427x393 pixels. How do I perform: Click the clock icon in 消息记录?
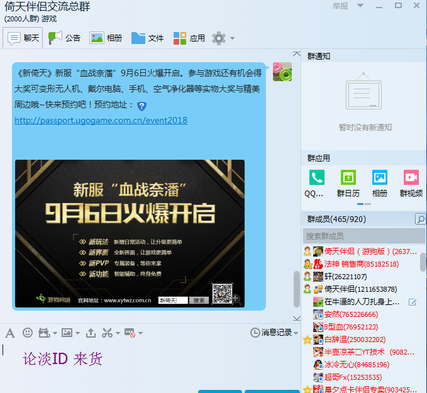(255, 333)
